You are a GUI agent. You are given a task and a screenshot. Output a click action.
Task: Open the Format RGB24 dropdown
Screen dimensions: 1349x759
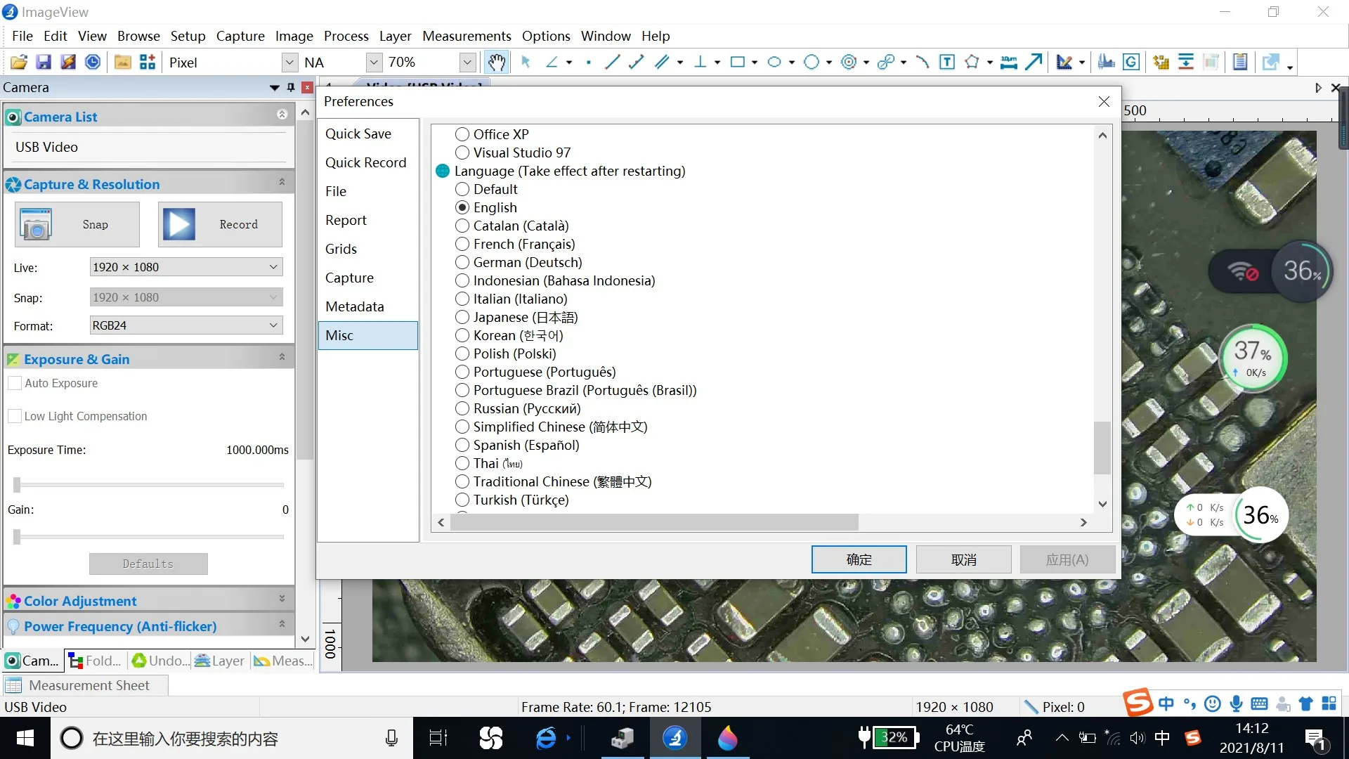273,325
